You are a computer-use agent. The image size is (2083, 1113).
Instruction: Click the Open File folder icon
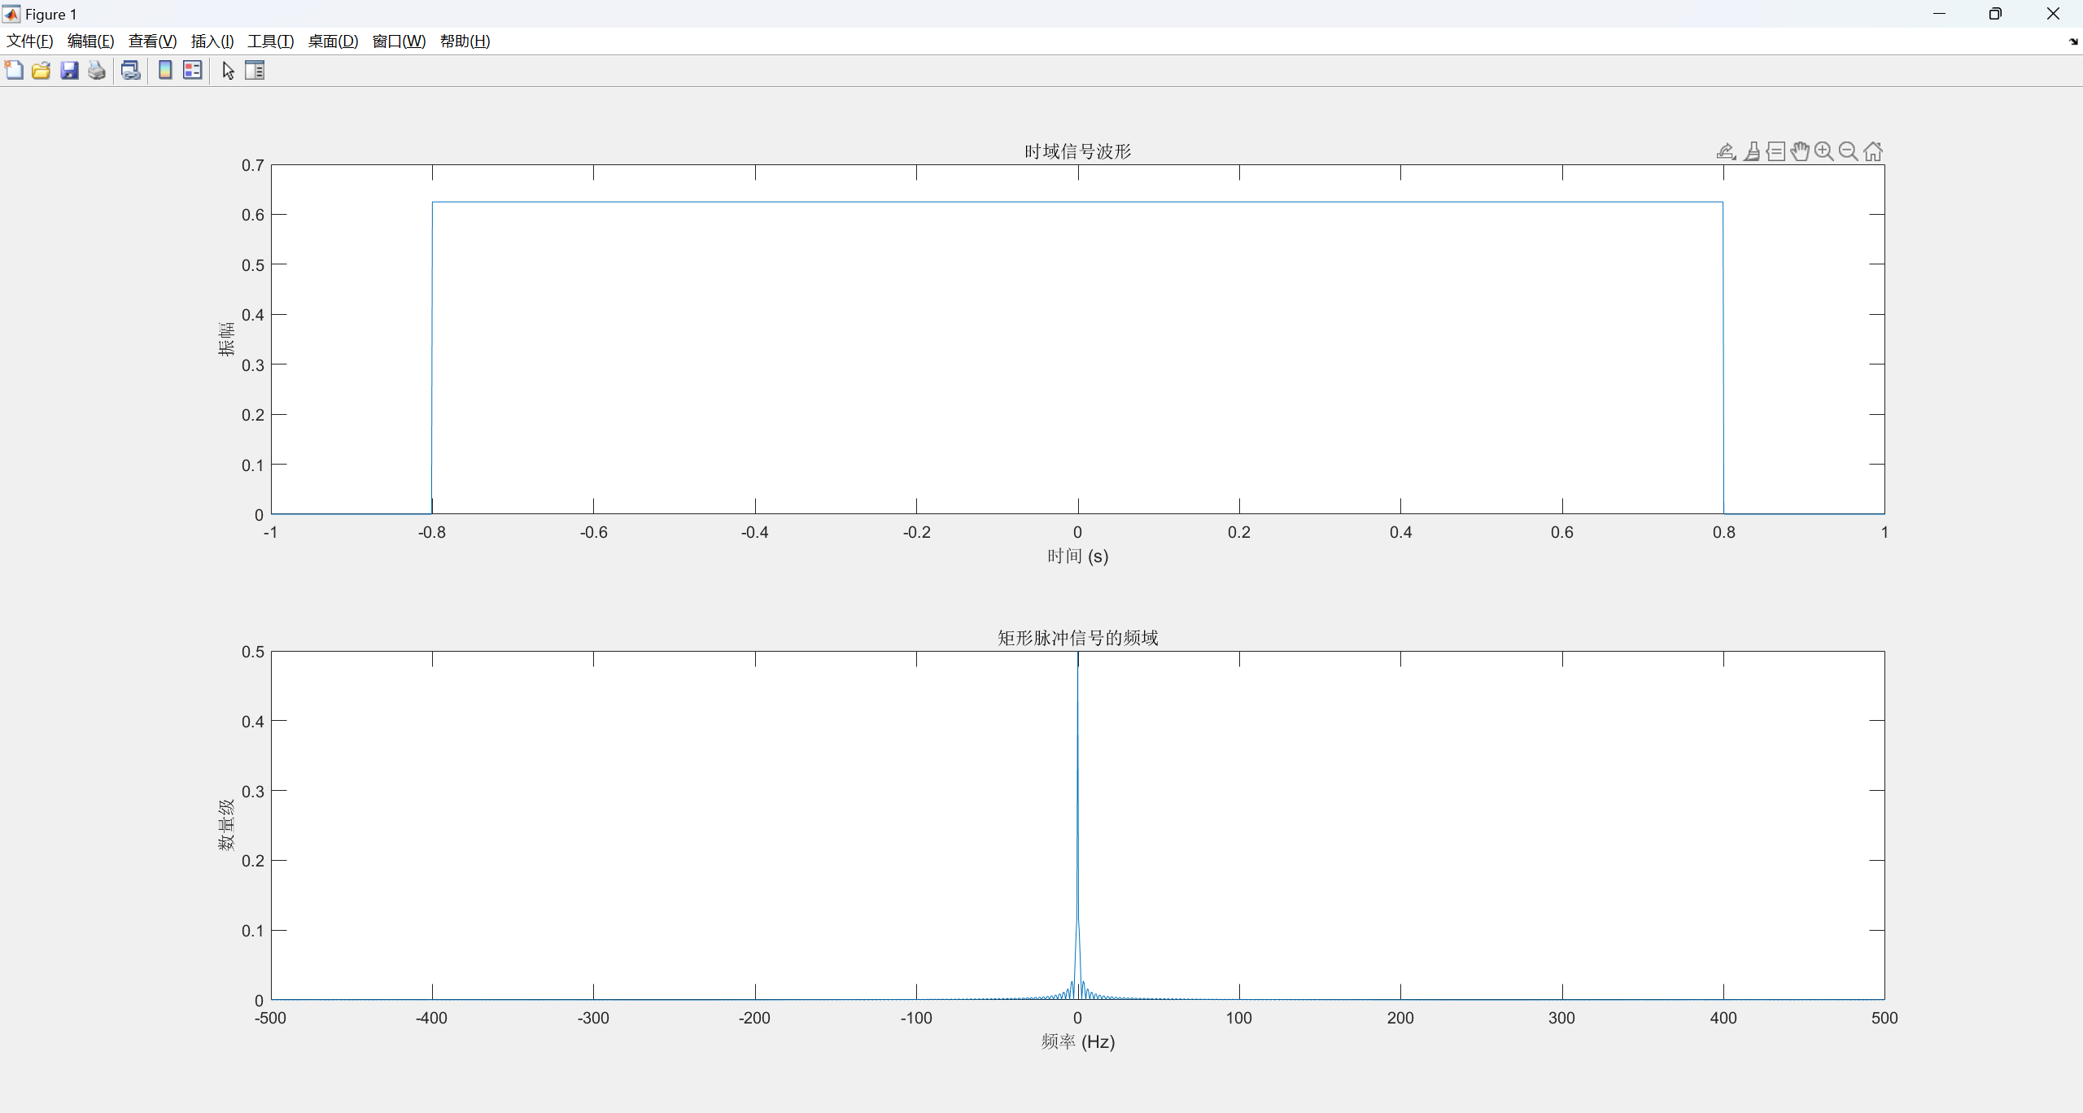pos(41,71)
